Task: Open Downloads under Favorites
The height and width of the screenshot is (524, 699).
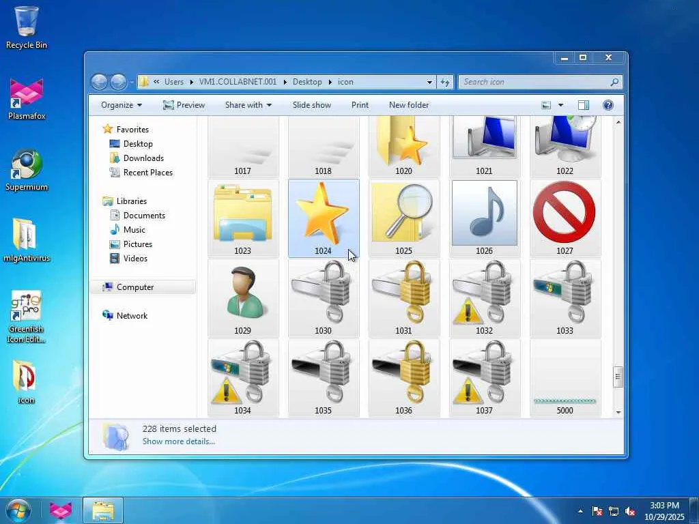Action: click(x=143, y=158)
